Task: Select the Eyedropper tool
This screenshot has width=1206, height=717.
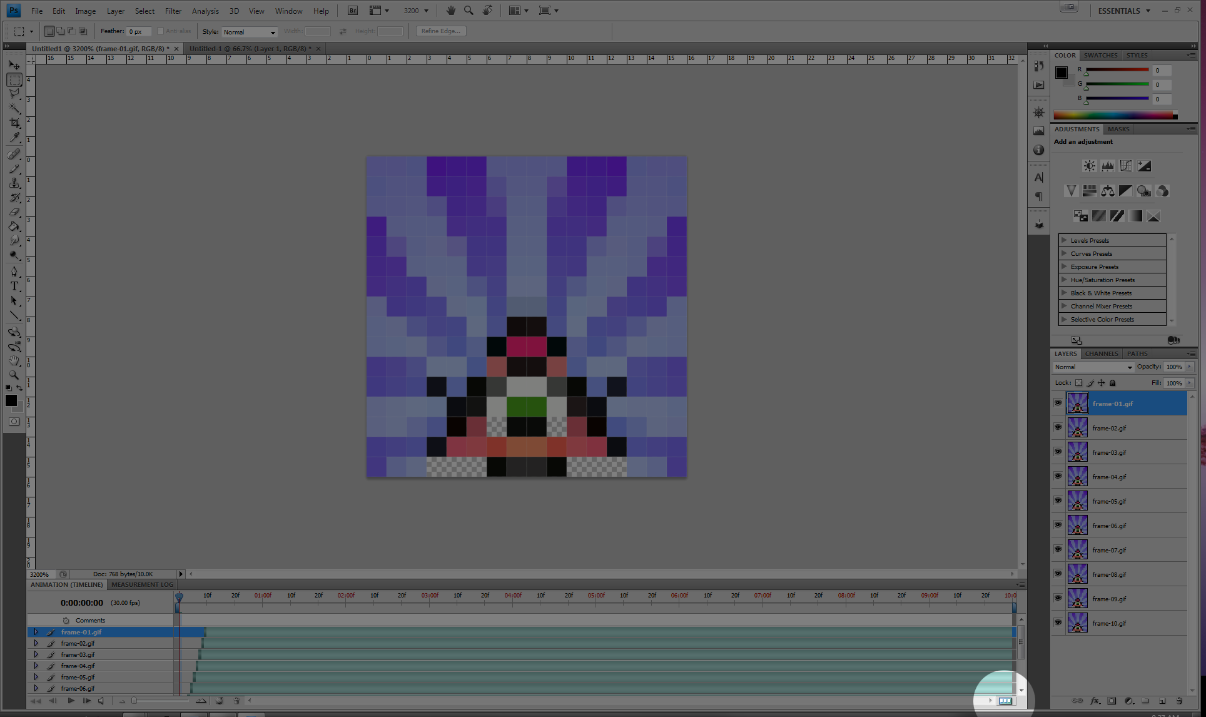Action: click(x=14, y=138)
